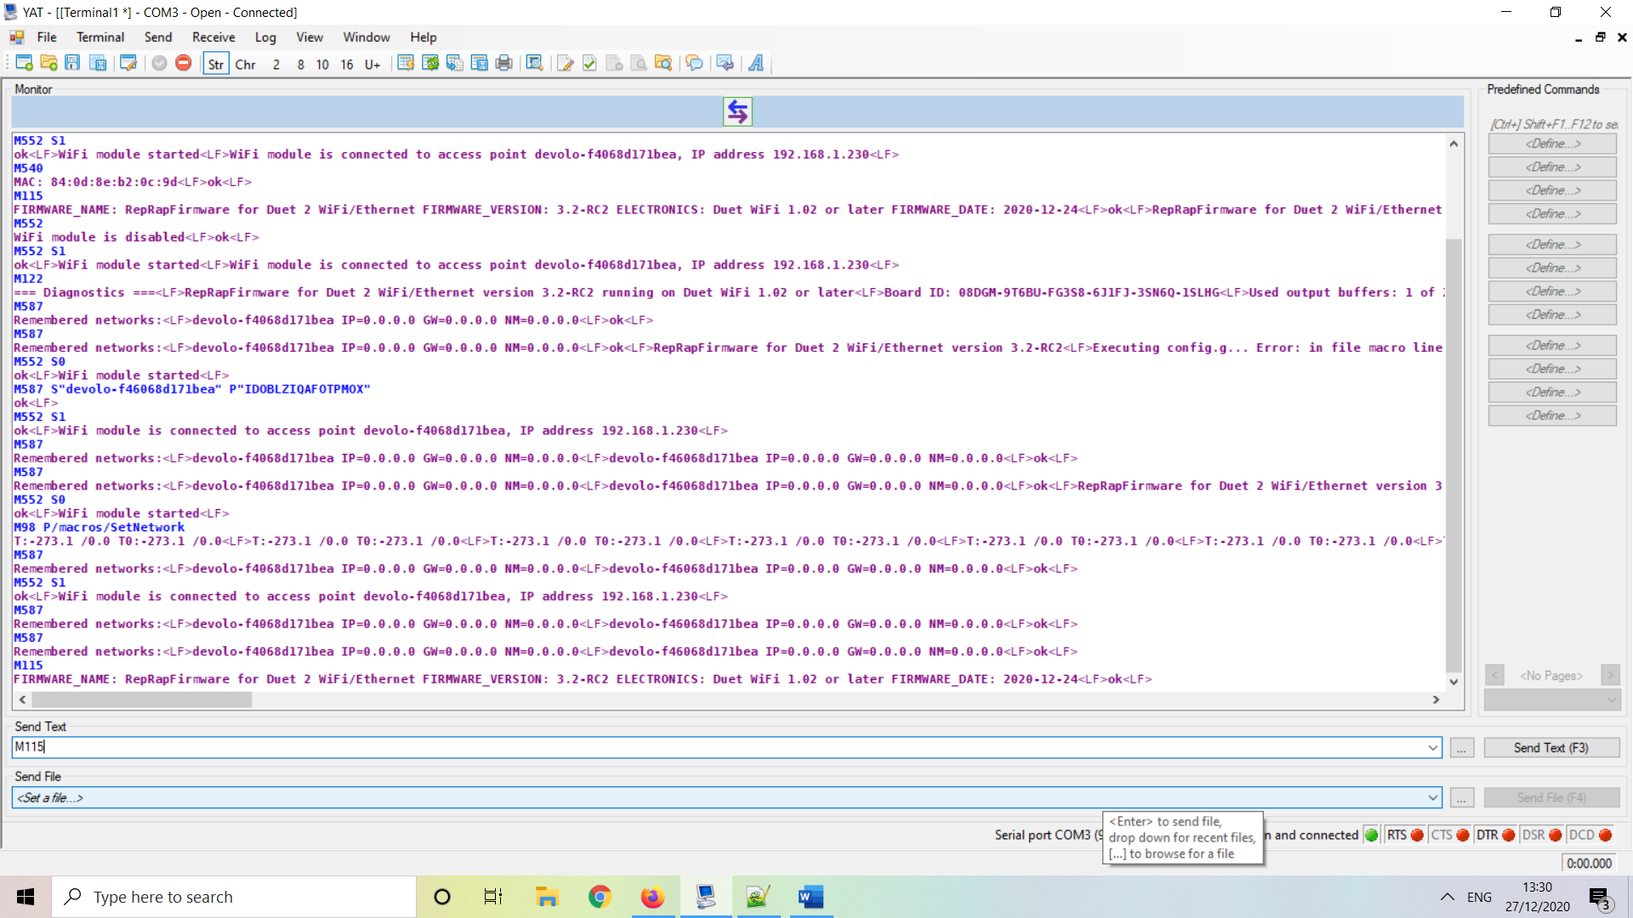Image resolution: width=1633 pixels, height=918 pixels.
Task: Click the browse file ellipsis button
Action: [1462, 797]
